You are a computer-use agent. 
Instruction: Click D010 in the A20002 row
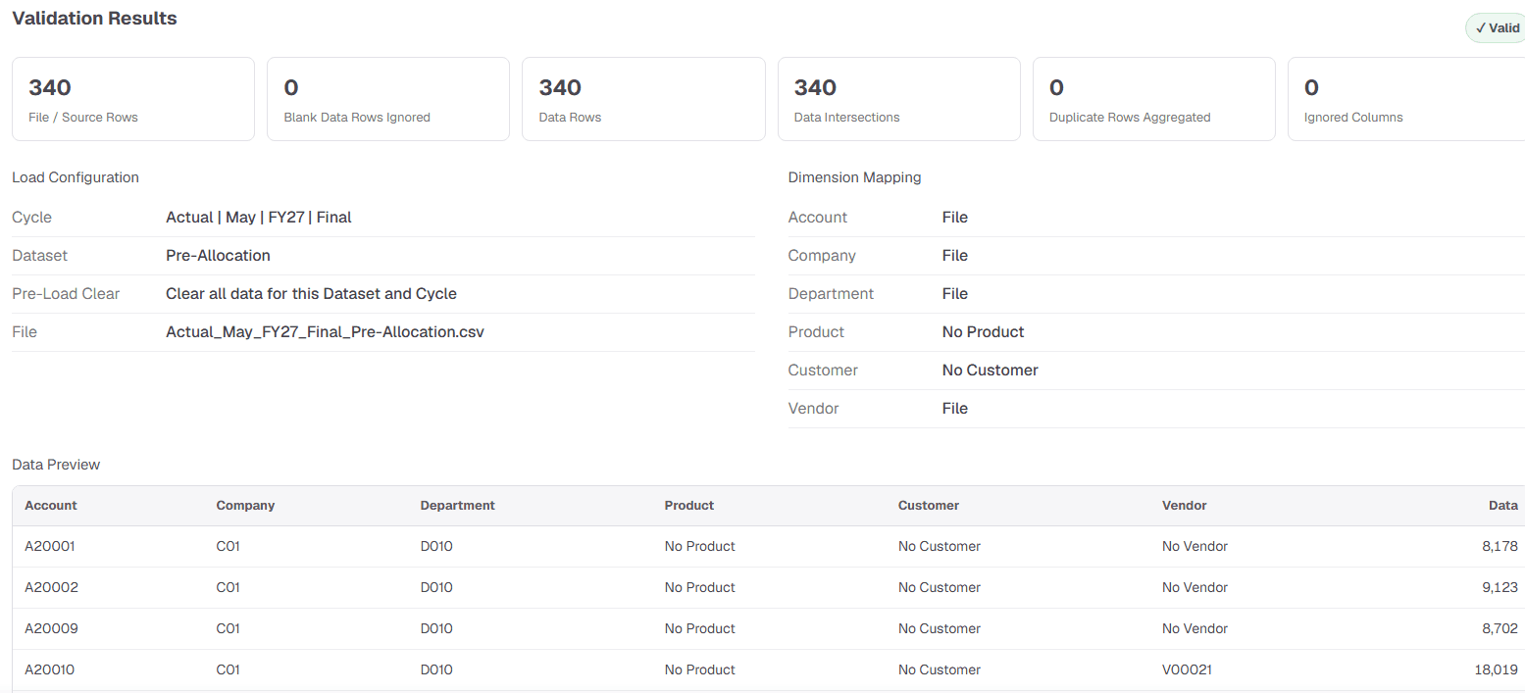click(436, 588)
